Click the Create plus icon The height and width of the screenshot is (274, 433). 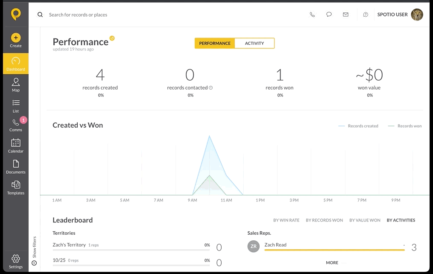pos(16,38)
